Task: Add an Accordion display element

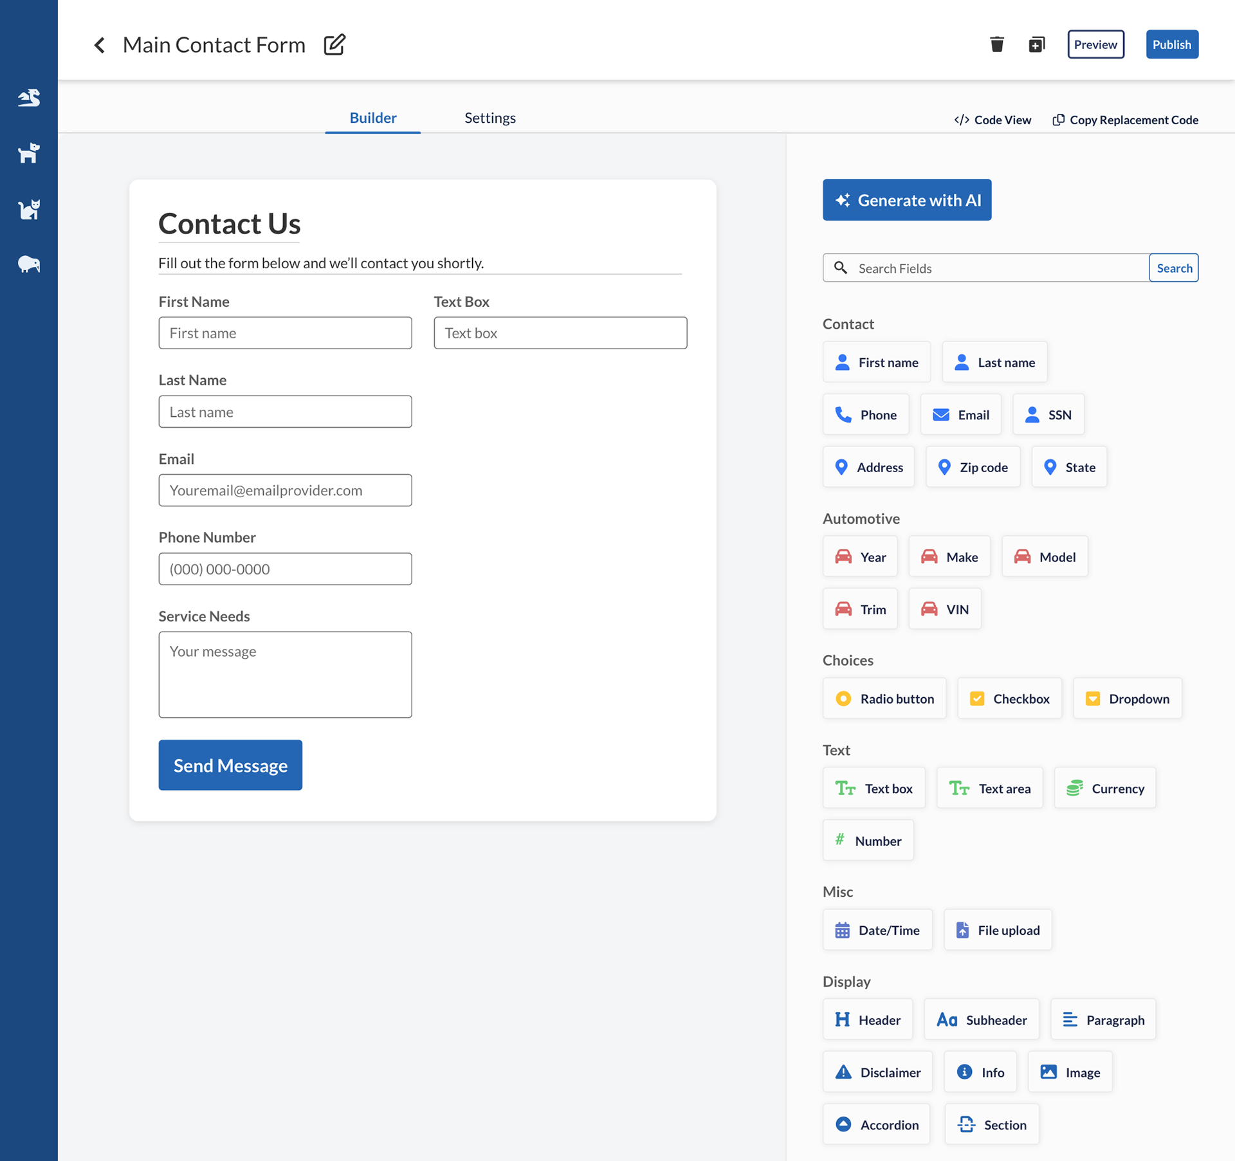Action: [x=876, y=1124]
